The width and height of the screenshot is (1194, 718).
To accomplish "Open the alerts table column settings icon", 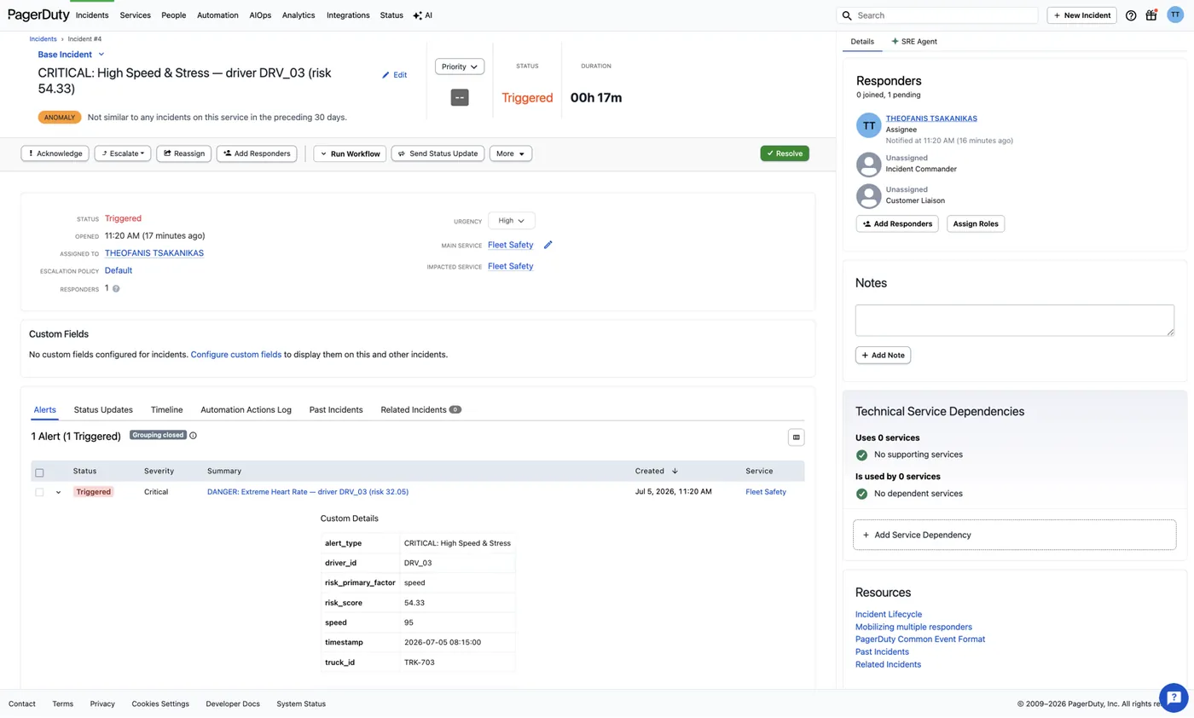I will point(797,437).
